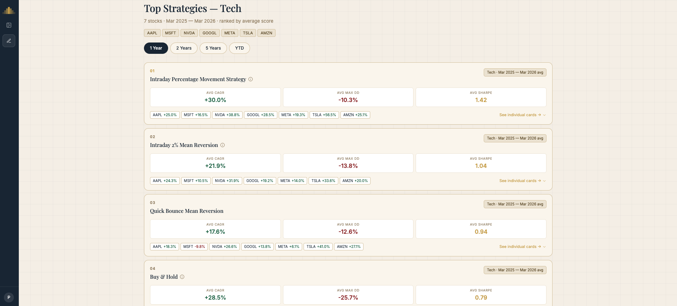Screen dimensions: 677x306
Task: Click the NVDA +26.6% chip
Action: tap(224, 246)
